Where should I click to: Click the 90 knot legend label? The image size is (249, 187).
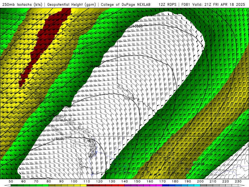(x=61, y=181)
